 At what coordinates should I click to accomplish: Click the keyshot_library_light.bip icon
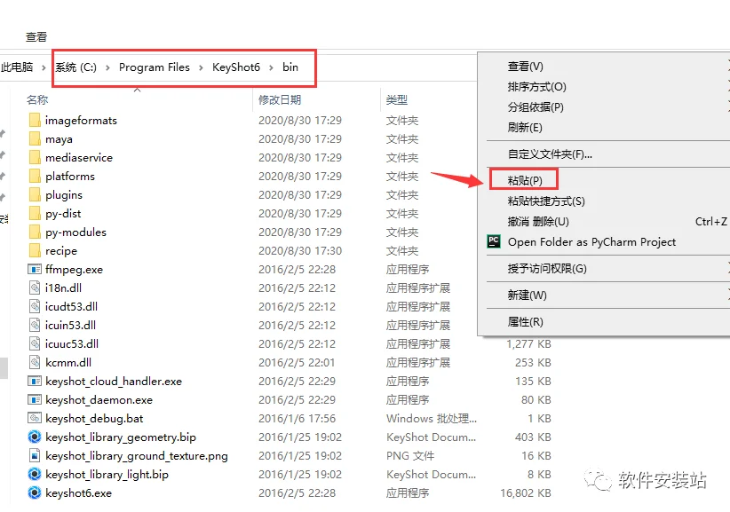click(x=35, y=475)
